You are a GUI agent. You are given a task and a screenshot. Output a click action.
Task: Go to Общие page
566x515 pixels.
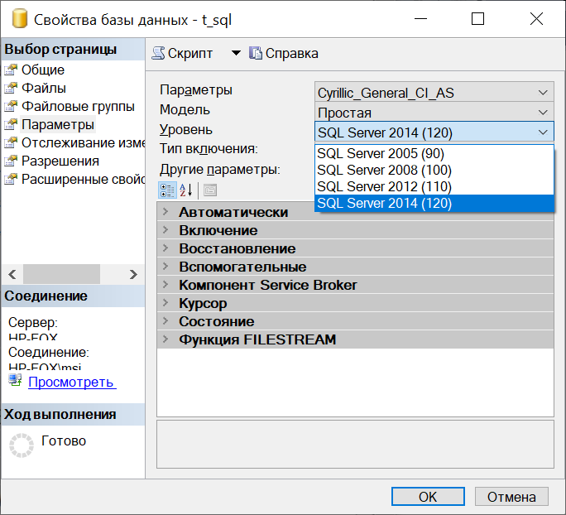coord(43,70)
